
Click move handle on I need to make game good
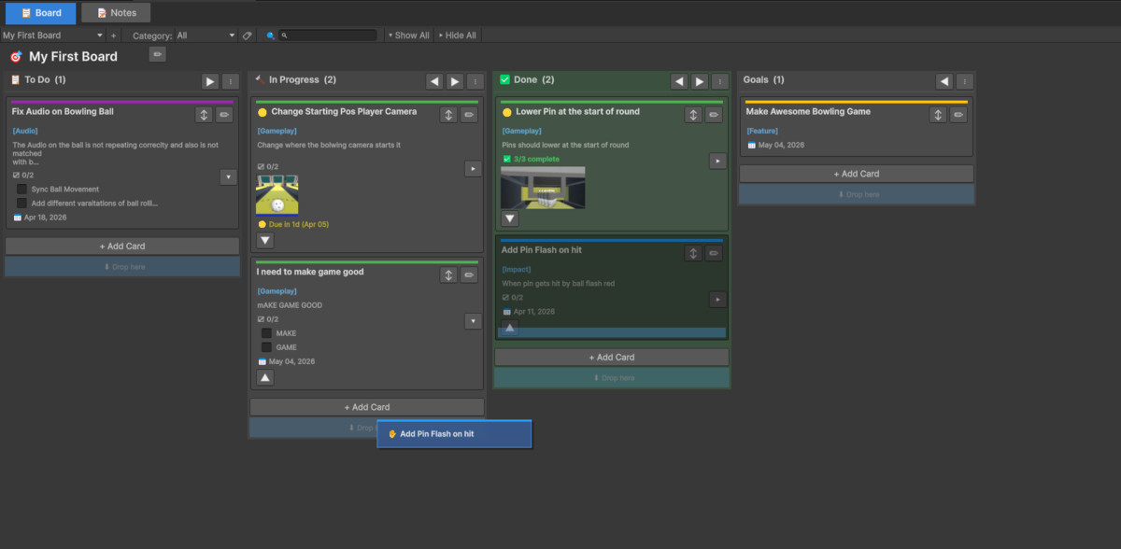click(448, 275)
